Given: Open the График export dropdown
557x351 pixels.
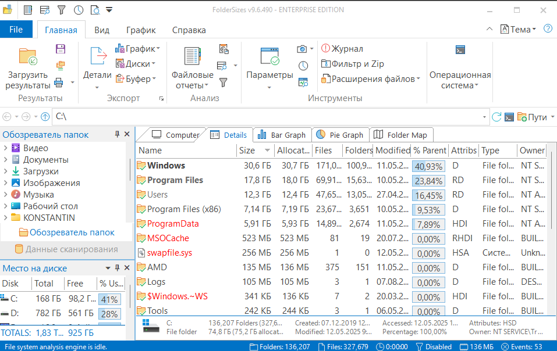Looking at the screenshot, I should 137,49.
